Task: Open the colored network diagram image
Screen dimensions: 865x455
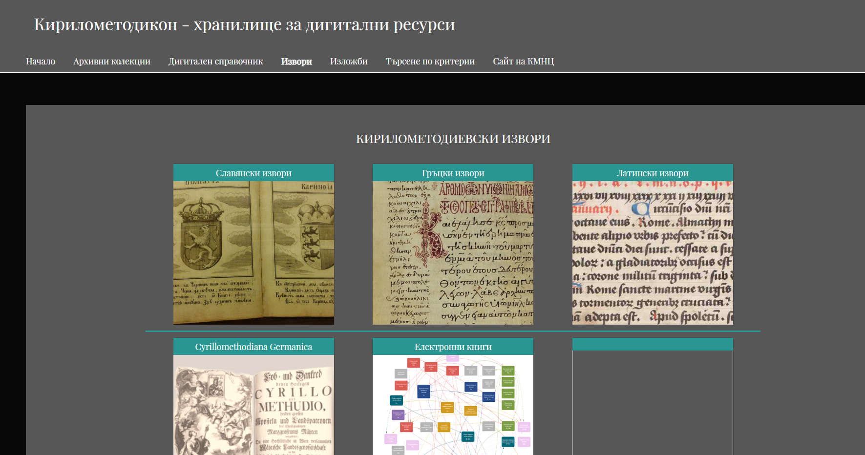Action: tap(453, 405)
